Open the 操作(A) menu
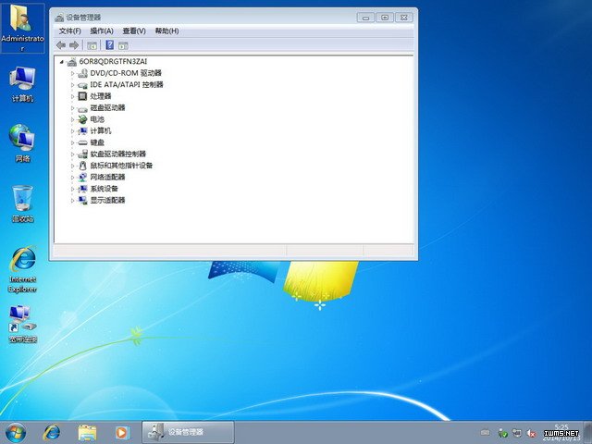Screen dimensions: 592x444 coord(102,31)
